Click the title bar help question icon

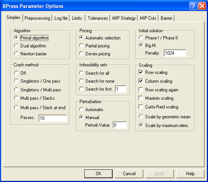[x=193, y=6]
